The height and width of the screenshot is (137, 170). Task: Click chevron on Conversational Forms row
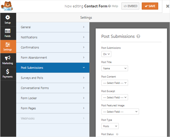pyautogui.click(x=84, y=88)
